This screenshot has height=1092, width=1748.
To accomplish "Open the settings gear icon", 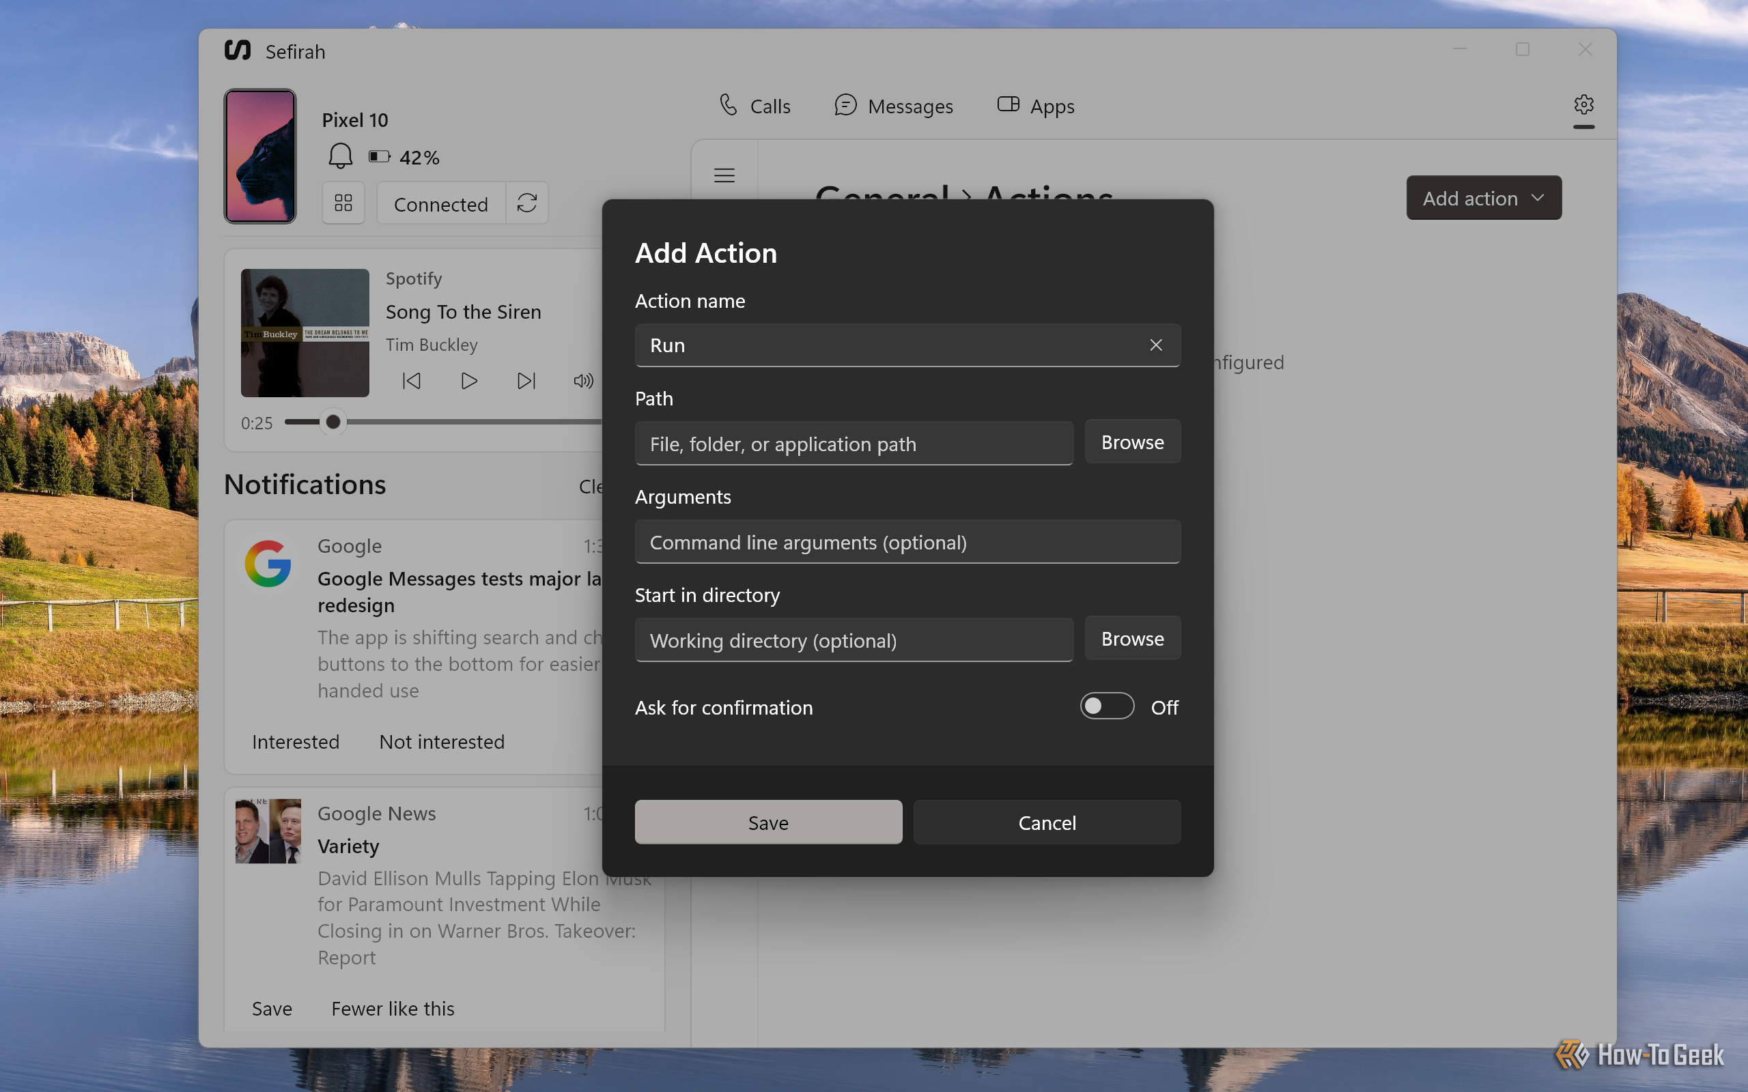I will coord(1583,104).
